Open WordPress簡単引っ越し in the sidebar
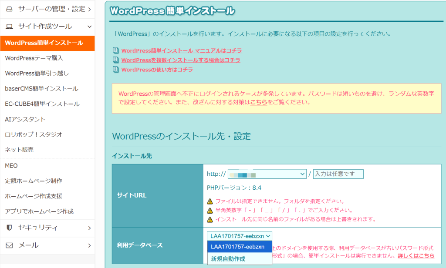The width and height of the screenshot is (446, 268). [37, 73]
